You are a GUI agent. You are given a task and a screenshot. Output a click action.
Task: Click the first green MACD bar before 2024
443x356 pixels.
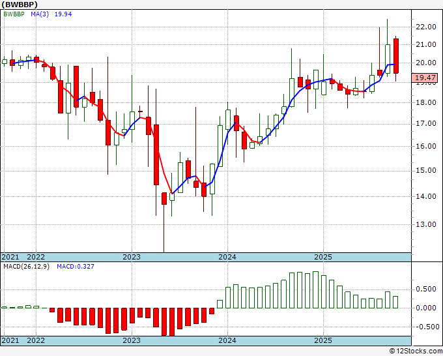click(x=220, y=304)
